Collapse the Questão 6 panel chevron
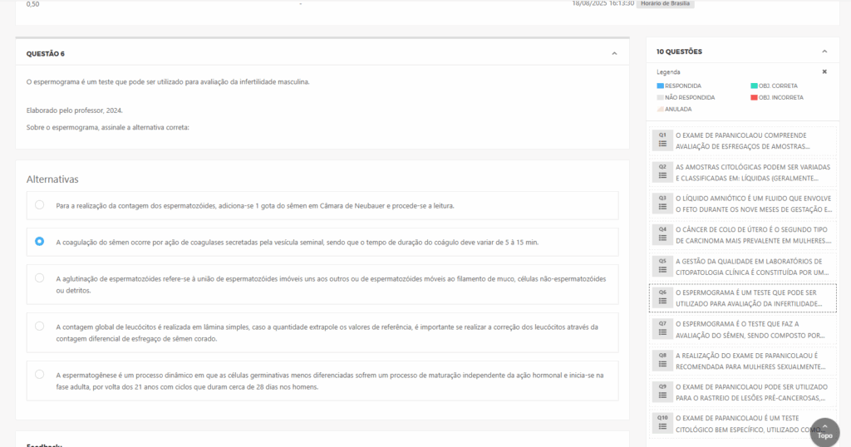 tap(614, 54)
